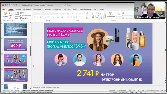Click the Align Left paragraph icon
The width and height of the screenshot is (167, 94).
click(68, 17)
